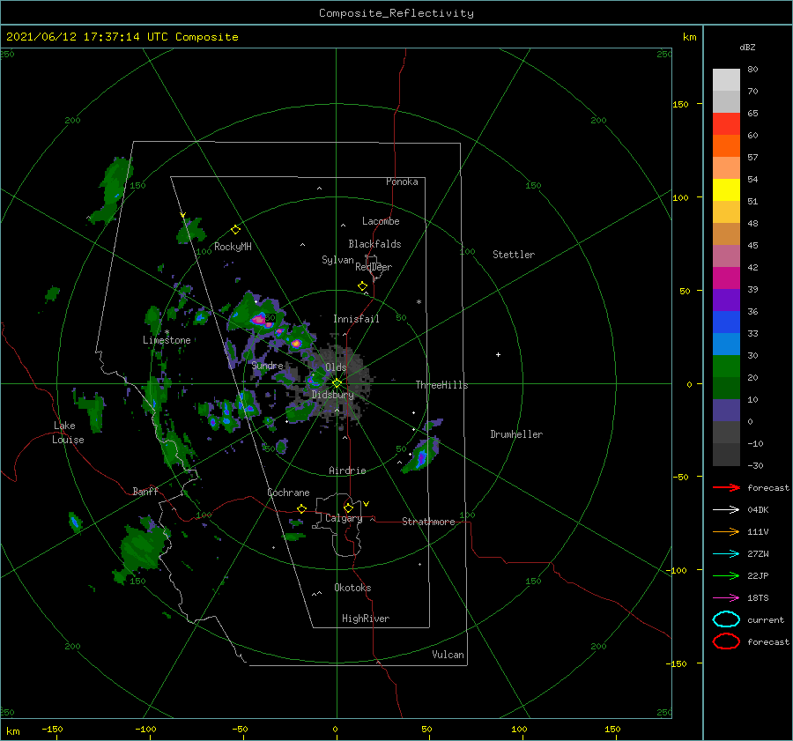Click the Drumheller label

tap(516, 434)
